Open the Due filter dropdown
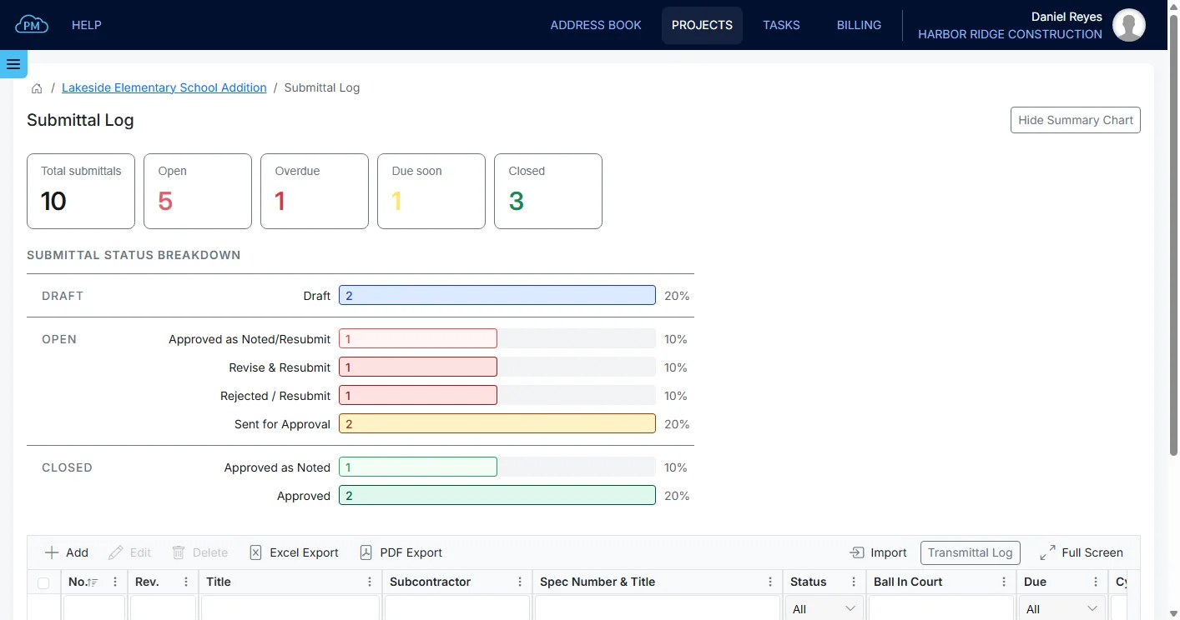The height and width of the screenshot is (620, 1180). 1062,608
